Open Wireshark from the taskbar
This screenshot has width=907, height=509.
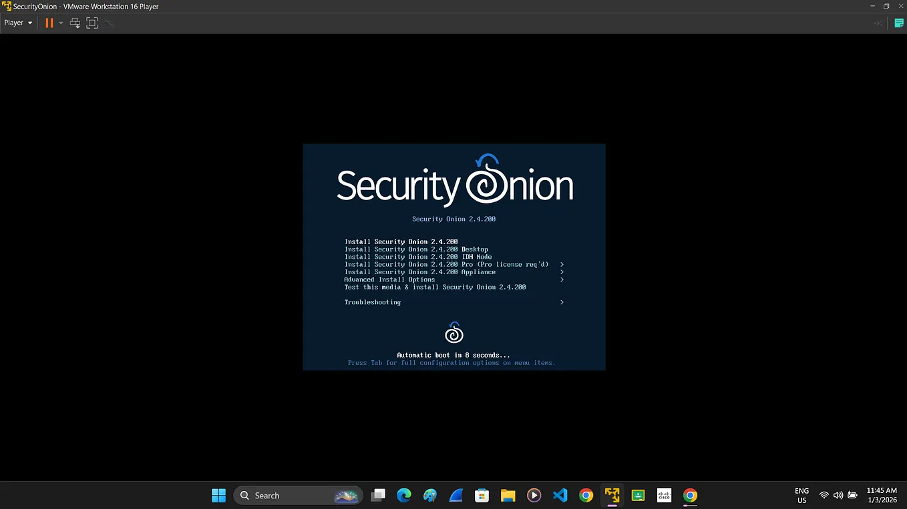tap(456, 496)
